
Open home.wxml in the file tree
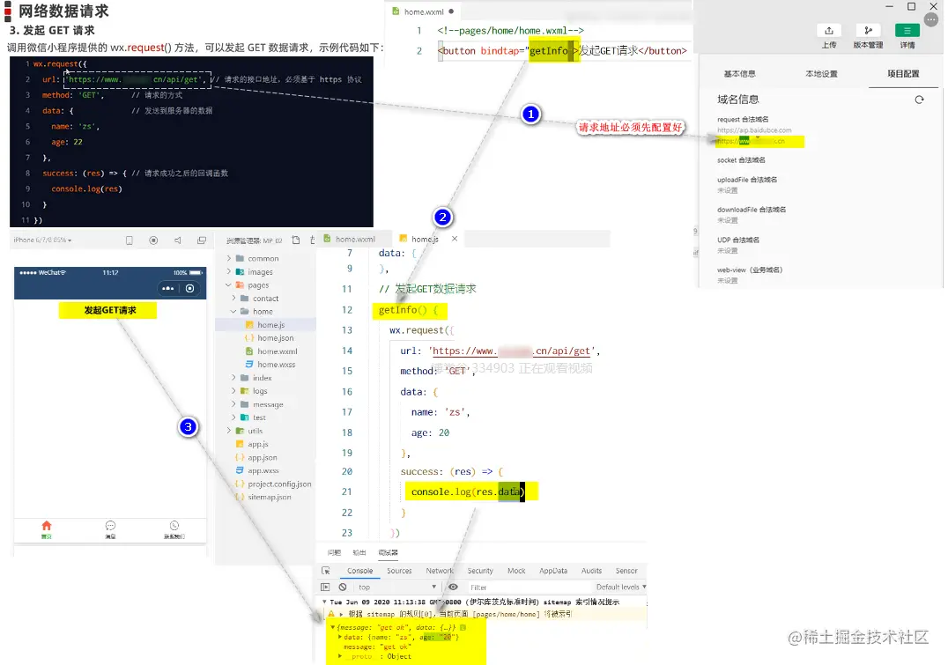[x=277, y=351]
